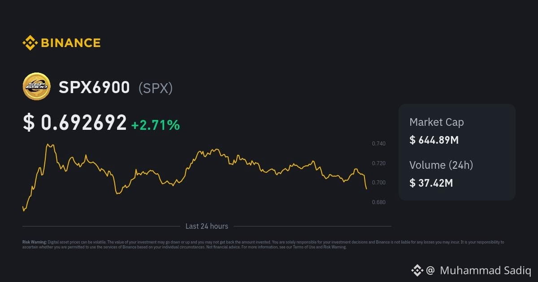Click the Binance square icon near author name
Screen dimensions: 538x282
tap(417, 270)
